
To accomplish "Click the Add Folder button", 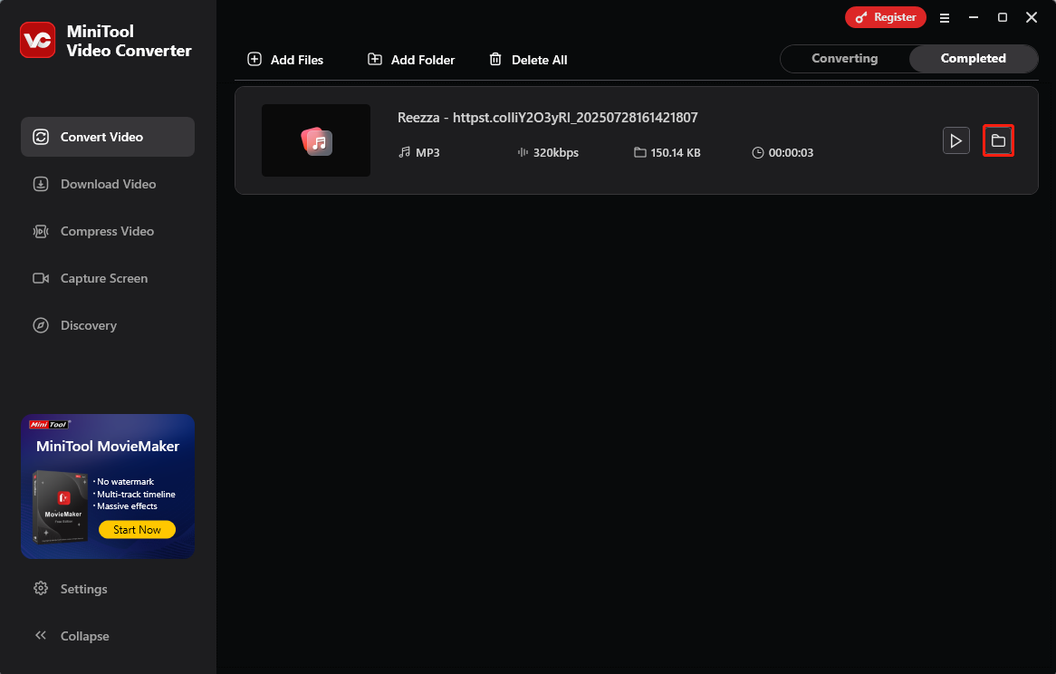I will tap(411, 59).
